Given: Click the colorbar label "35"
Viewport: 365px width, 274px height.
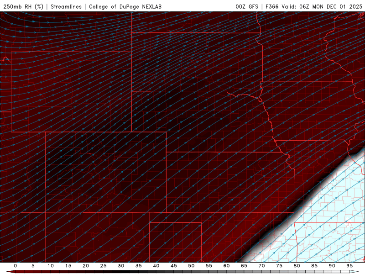Looking at the screenshot, I should tap(139, 266).
